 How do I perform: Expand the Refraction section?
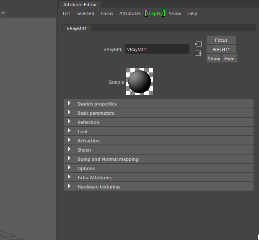coord(158,141)
